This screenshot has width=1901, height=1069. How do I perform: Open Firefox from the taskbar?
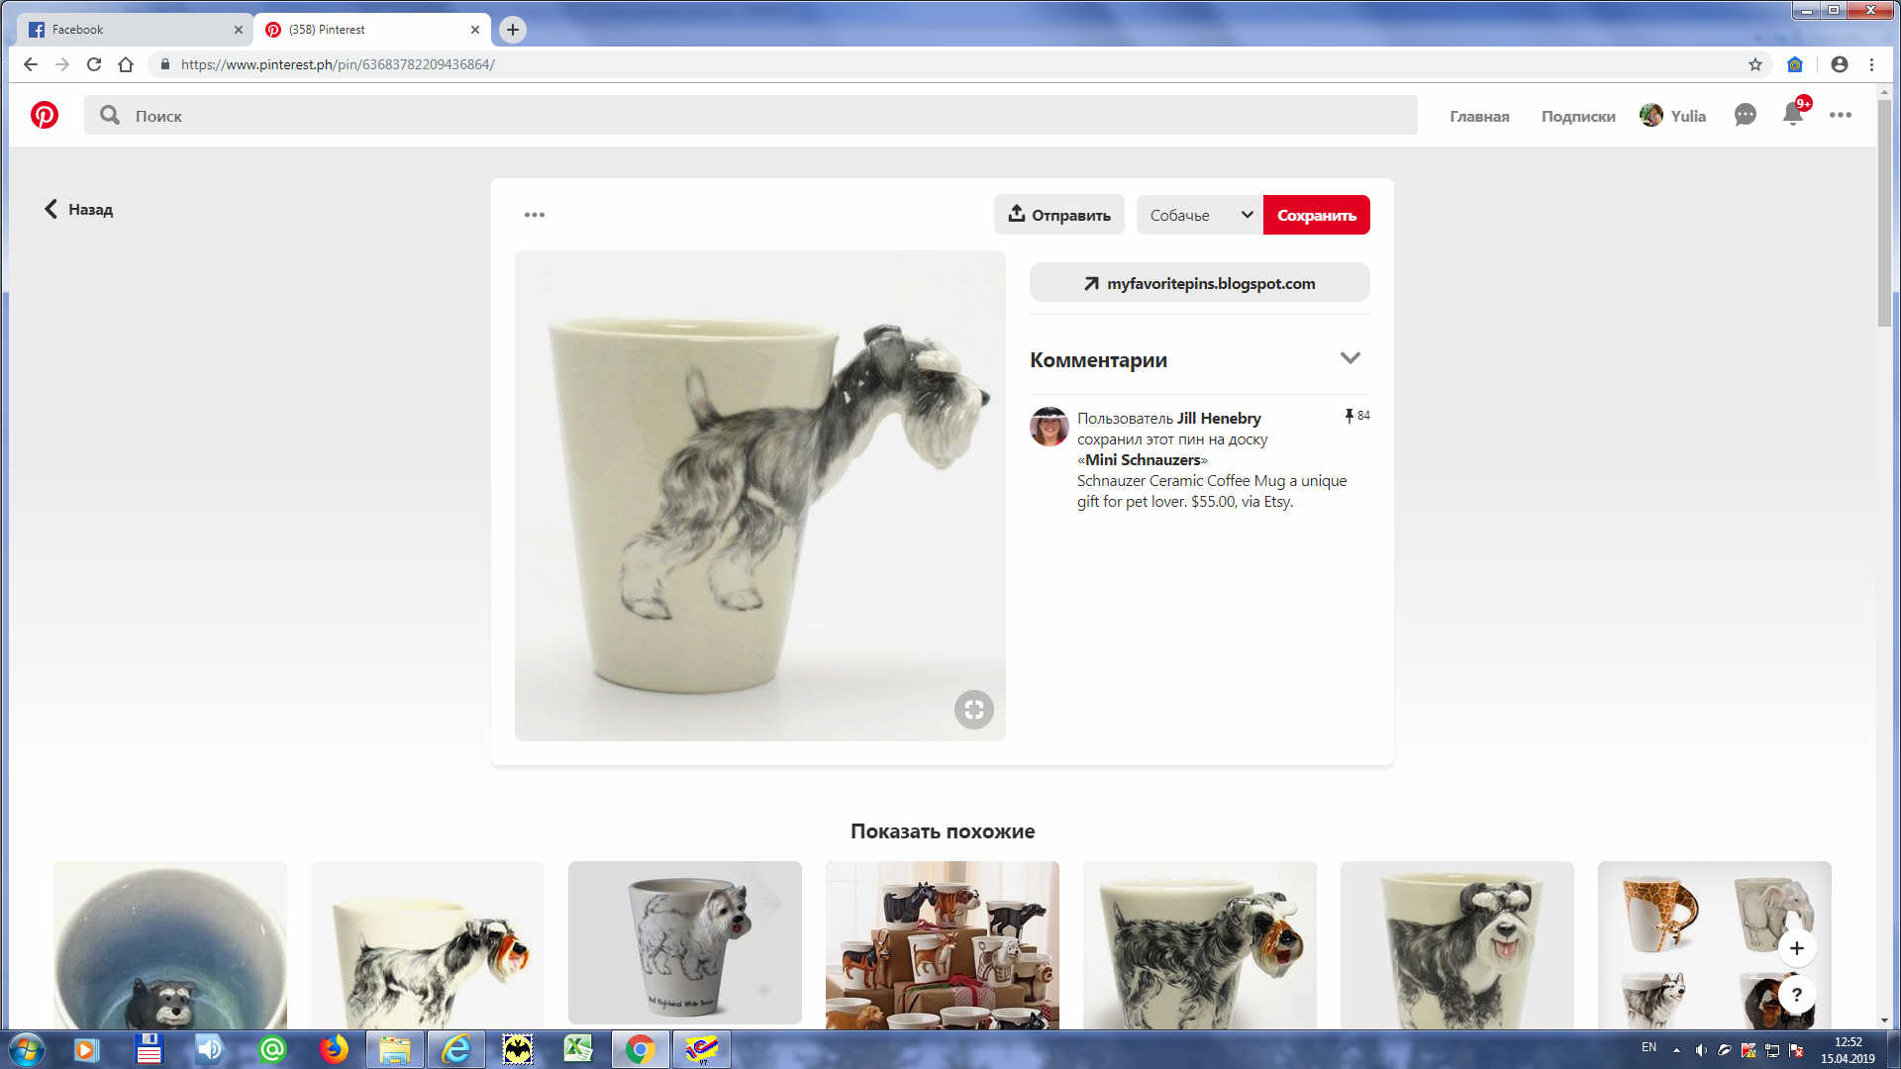[x=334, y=1049]
